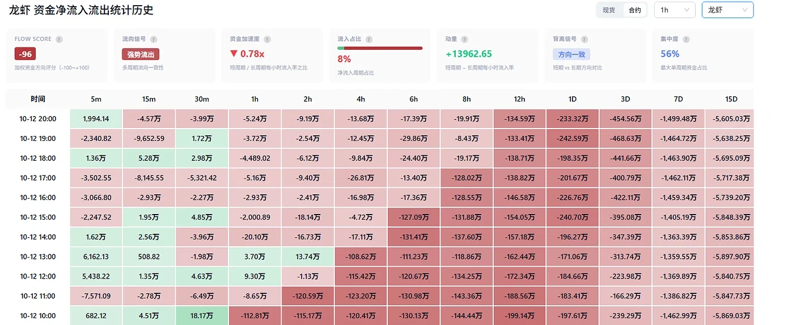
Task: Switch to 合约 market mode
Action: [635, 10]
